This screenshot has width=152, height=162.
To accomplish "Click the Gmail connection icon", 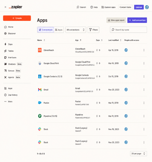I will coord(40,90).
